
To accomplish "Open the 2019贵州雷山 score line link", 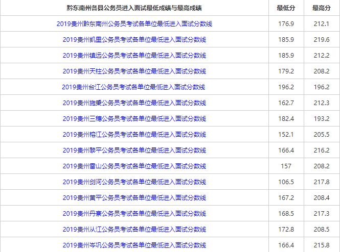I will [x=134, y=166].
